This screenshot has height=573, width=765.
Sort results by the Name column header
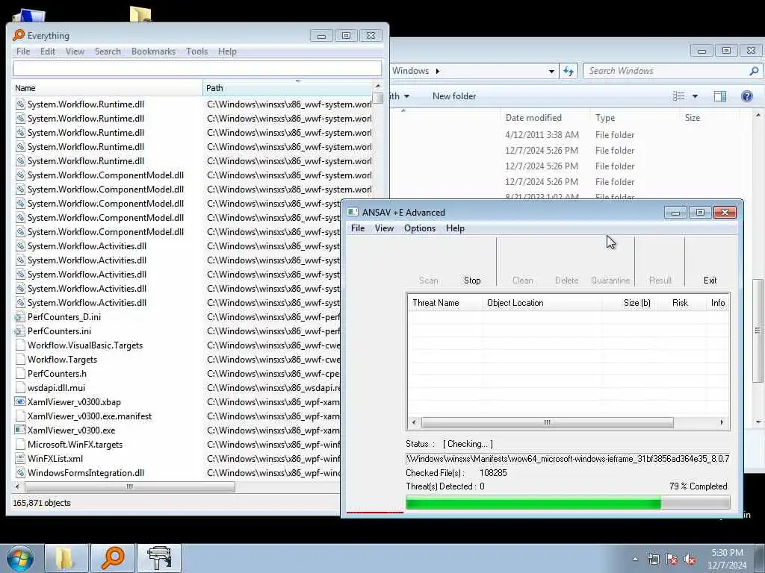pyautogui.click(x=107, y=88)
